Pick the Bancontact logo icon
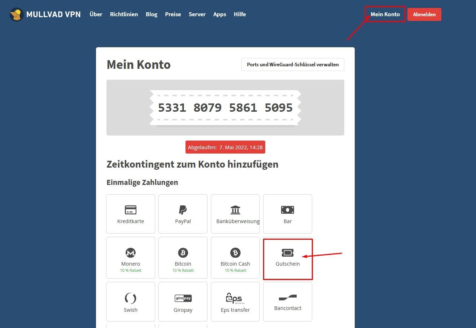The height and width of the screenshot is (328, 476). pyautogui.click(x=288, y=298)
